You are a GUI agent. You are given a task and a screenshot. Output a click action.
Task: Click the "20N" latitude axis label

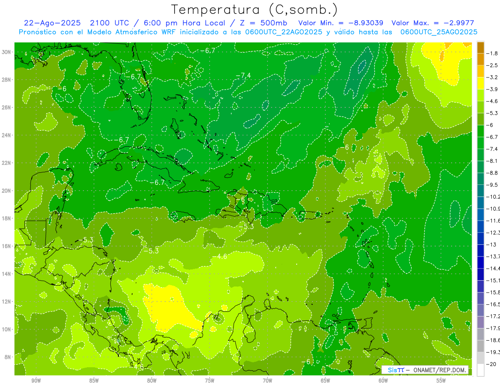click(x=6, y=191)
